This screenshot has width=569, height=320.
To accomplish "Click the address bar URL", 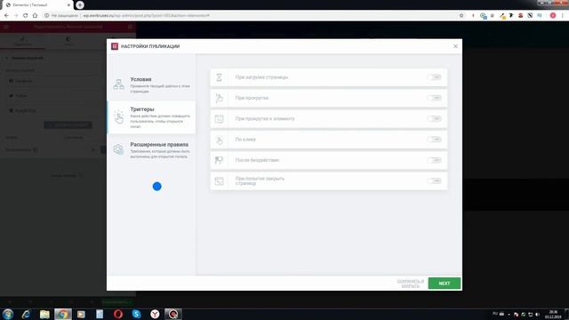I will click(146, 16).
